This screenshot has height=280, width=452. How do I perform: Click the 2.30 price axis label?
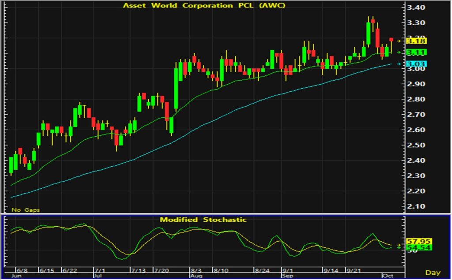point(415,176)
